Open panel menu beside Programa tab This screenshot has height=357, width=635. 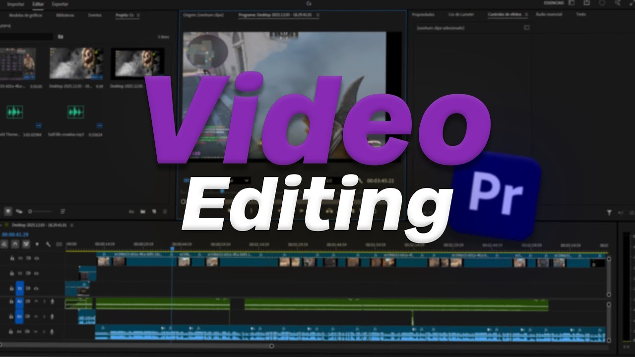coord(317,15)
